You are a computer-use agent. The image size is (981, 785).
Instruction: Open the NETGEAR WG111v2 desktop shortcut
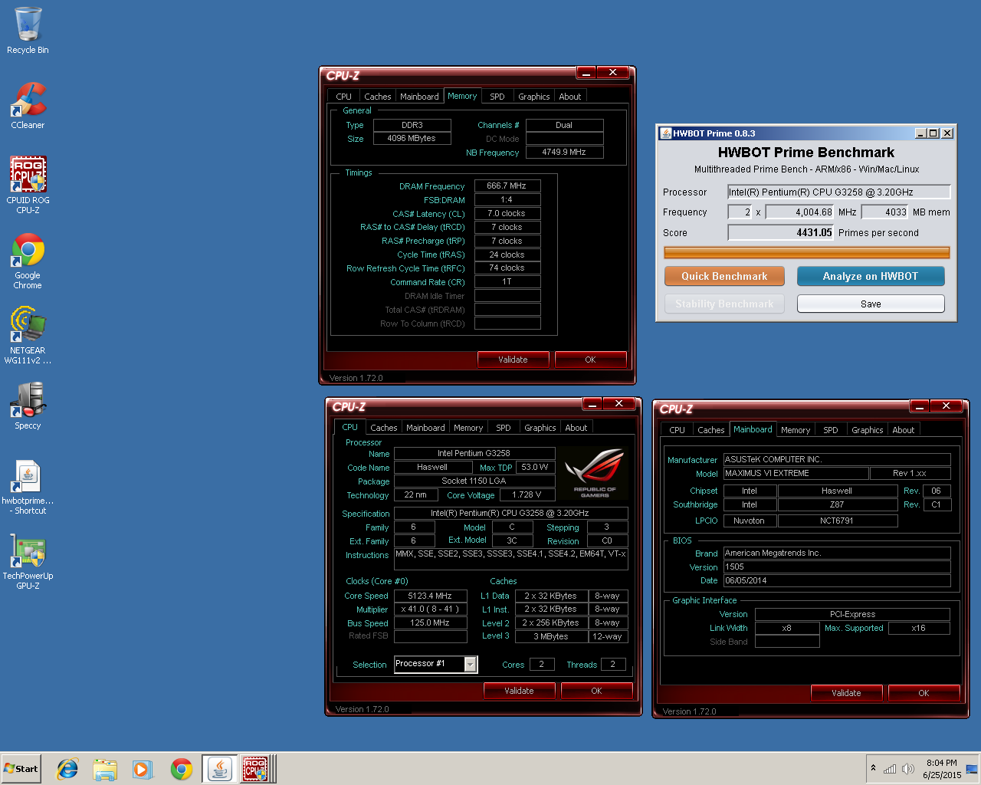coord(28,336)
